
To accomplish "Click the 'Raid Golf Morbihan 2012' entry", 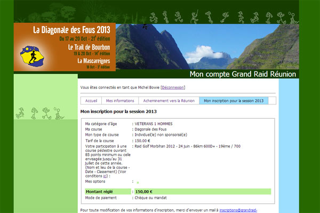I will pyautogui.click(x=188, y=146).
